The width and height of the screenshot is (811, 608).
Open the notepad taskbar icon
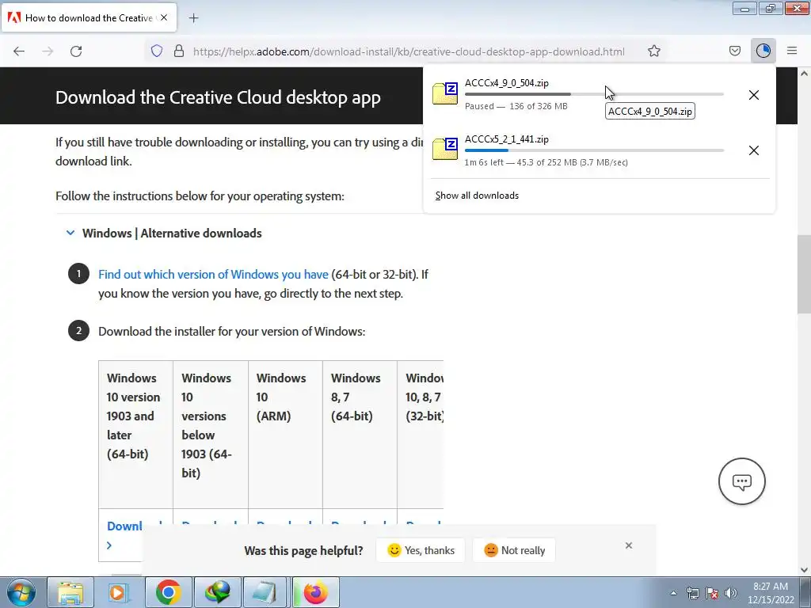pyautogui.click(x=266, y=592)
